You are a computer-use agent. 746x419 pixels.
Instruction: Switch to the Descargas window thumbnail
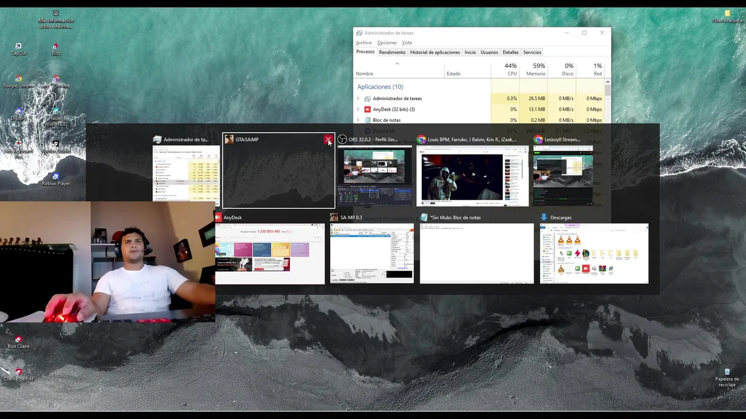[594, 254]
